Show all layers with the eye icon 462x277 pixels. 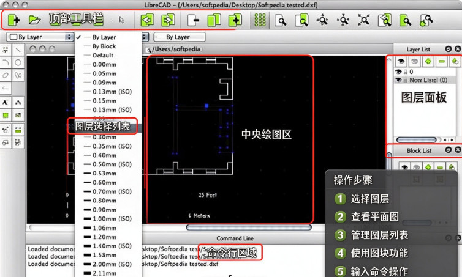pos(401,61)
